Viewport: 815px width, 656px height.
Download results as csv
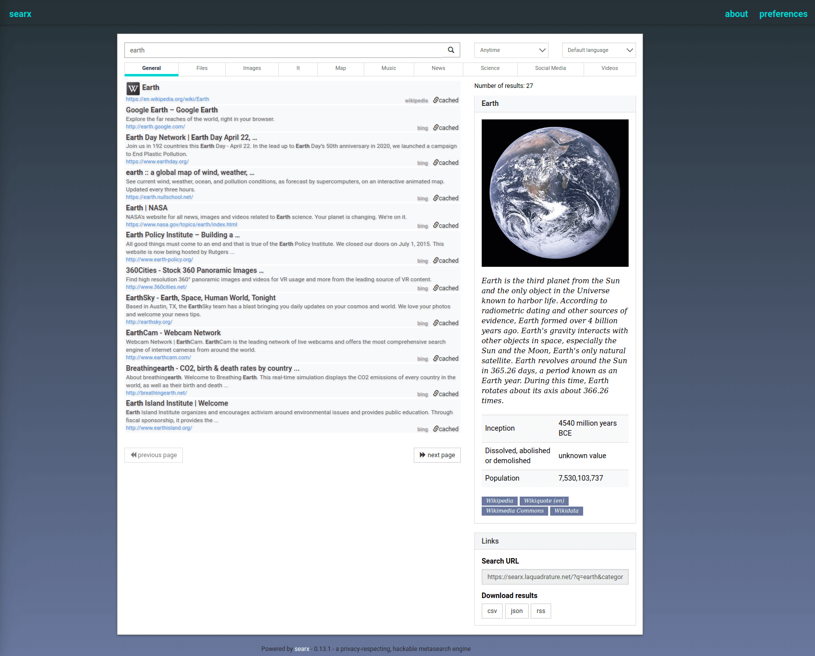(492, 611)
